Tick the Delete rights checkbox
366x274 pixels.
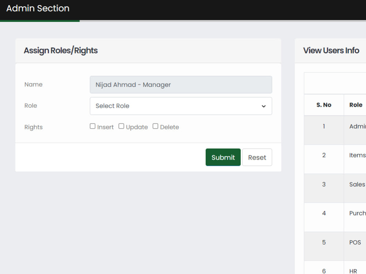point(155,126)
